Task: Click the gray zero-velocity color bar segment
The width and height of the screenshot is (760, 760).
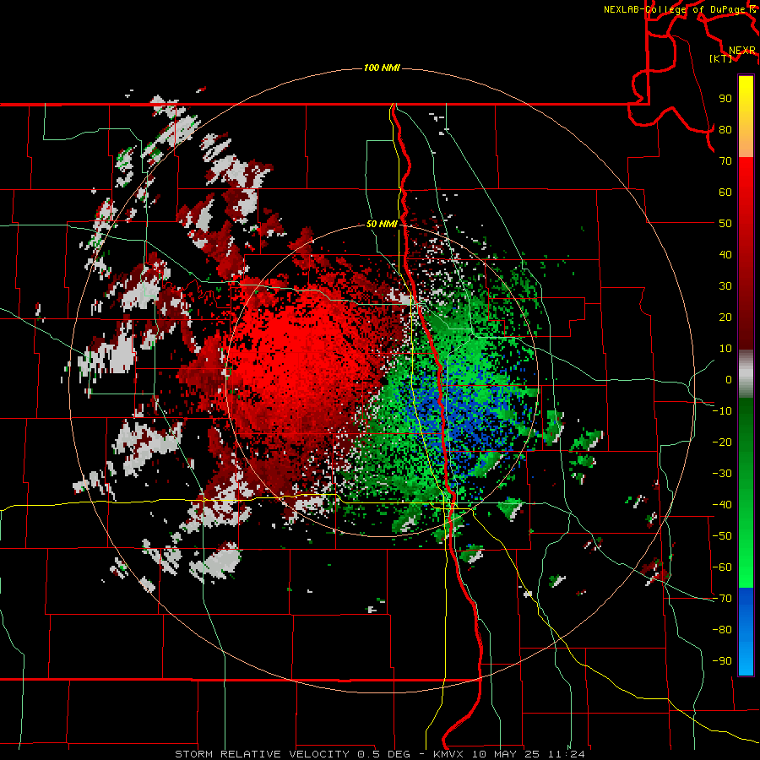Action: pyautogui.click(x=746, y=374)
